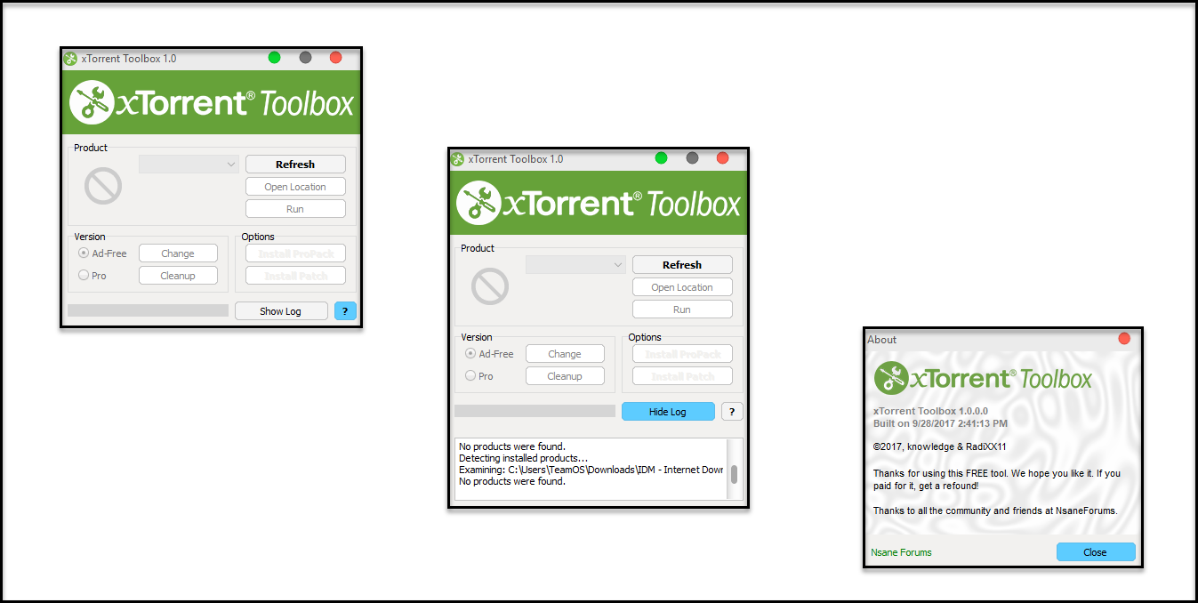Click title bar wrench icon of small Toolbox window
1198x603 pixels.
click(x=70, y=59)
